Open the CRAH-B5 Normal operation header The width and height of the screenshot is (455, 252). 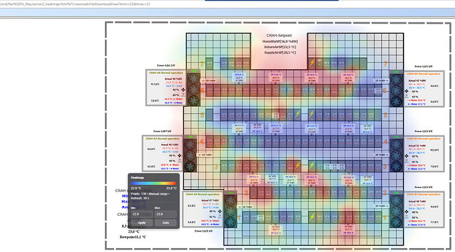[423, 138]
